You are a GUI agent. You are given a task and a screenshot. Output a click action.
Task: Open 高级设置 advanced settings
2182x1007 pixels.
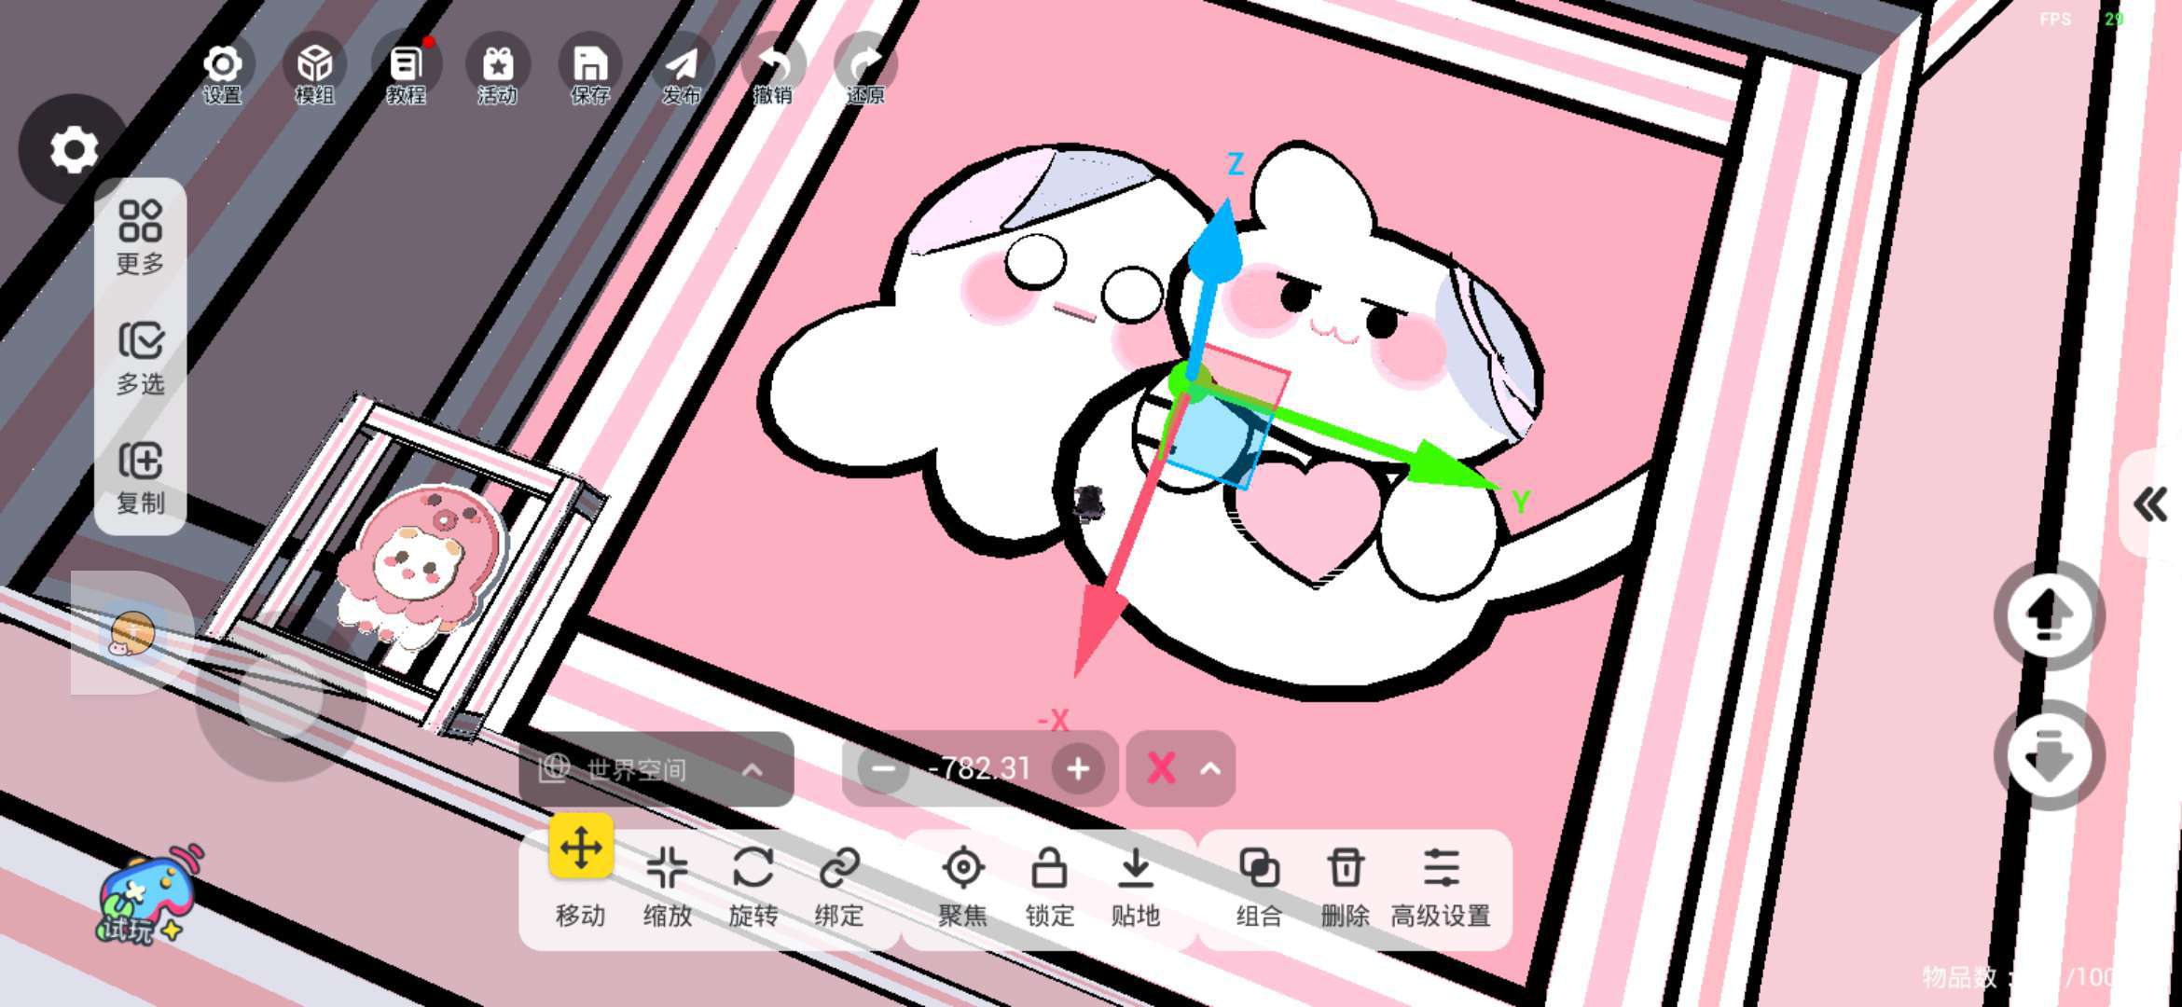pyautogui.click(x=1441, y=869)
